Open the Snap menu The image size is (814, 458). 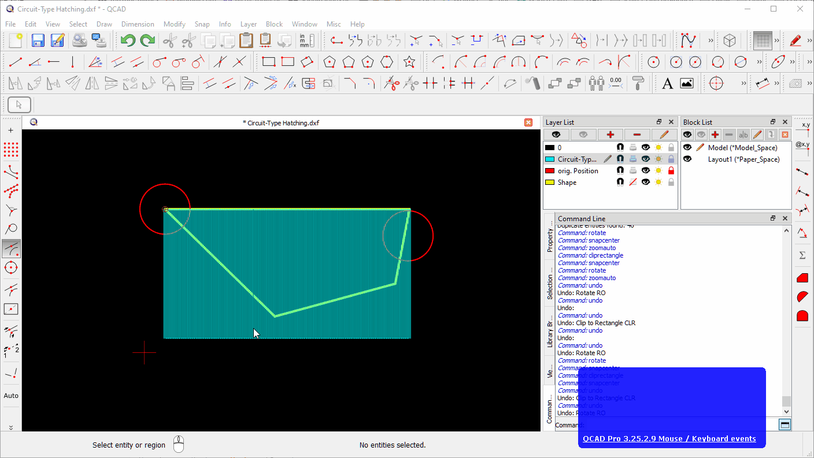pos(202,24)
